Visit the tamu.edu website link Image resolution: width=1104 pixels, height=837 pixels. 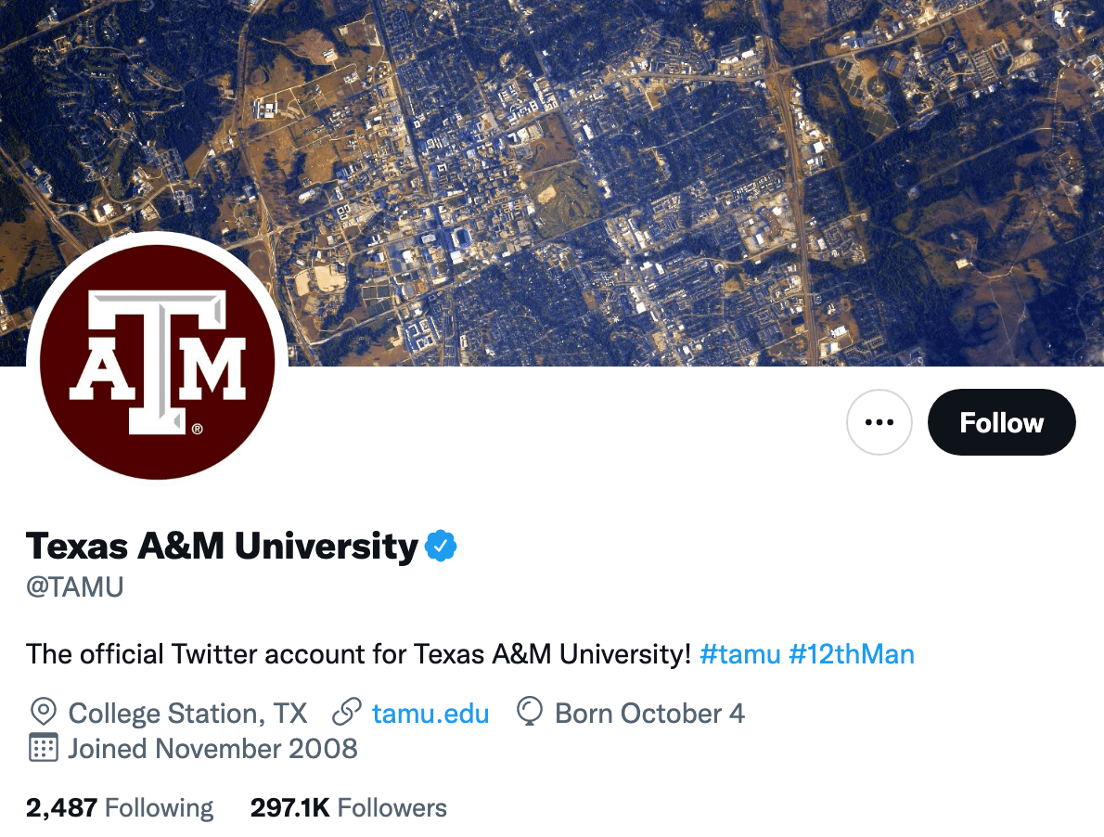coord(430,713)
